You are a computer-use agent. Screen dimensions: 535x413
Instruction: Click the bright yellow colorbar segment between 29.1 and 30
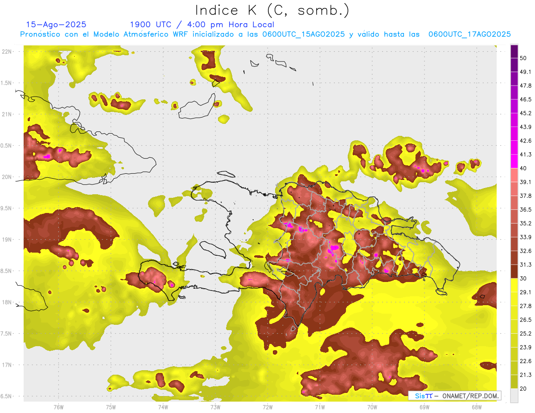click(x=514, y=285)
